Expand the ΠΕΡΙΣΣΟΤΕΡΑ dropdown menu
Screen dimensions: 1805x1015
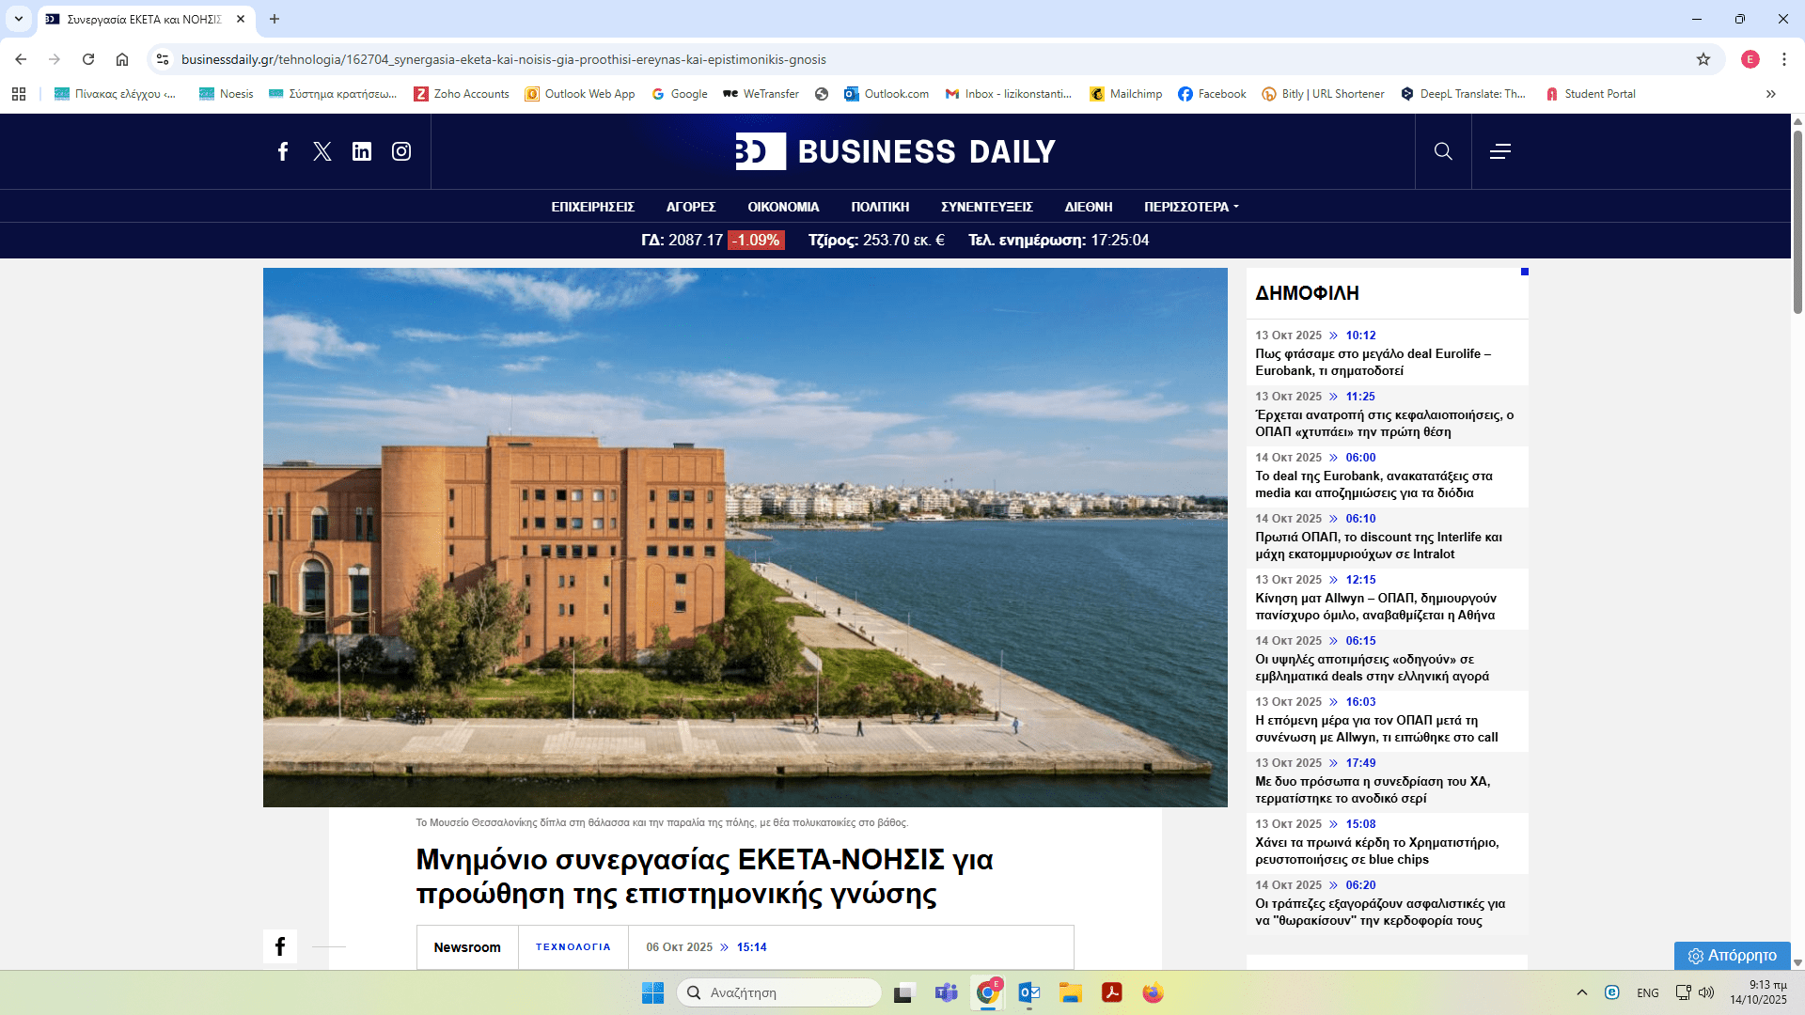click(1191, 207)
